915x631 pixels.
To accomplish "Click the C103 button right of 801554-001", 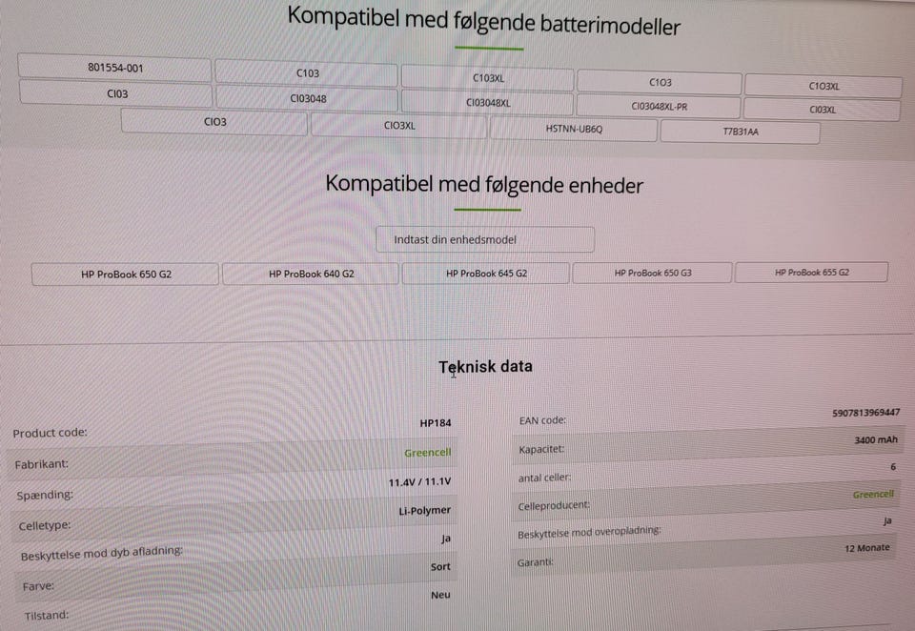I will (x=307, y=73).
